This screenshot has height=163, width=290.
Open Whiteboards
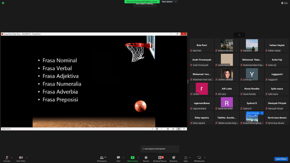(199, 158)
